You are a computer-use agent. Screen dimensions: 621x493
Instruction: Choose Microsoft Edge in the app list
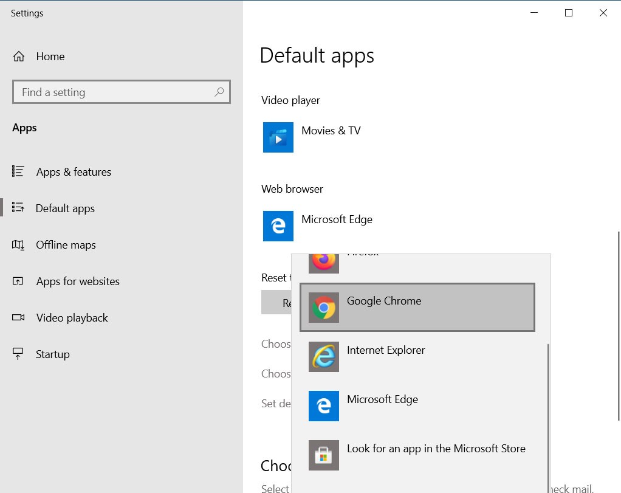coord(382,400)
